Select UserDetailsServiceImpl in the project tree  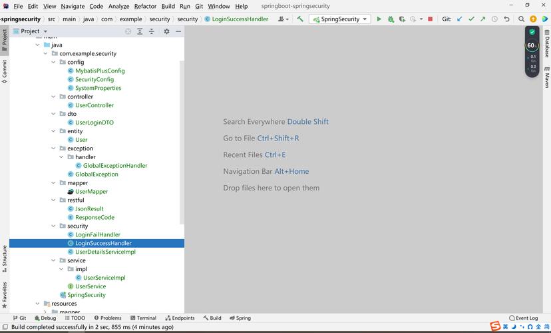point(105,252)
